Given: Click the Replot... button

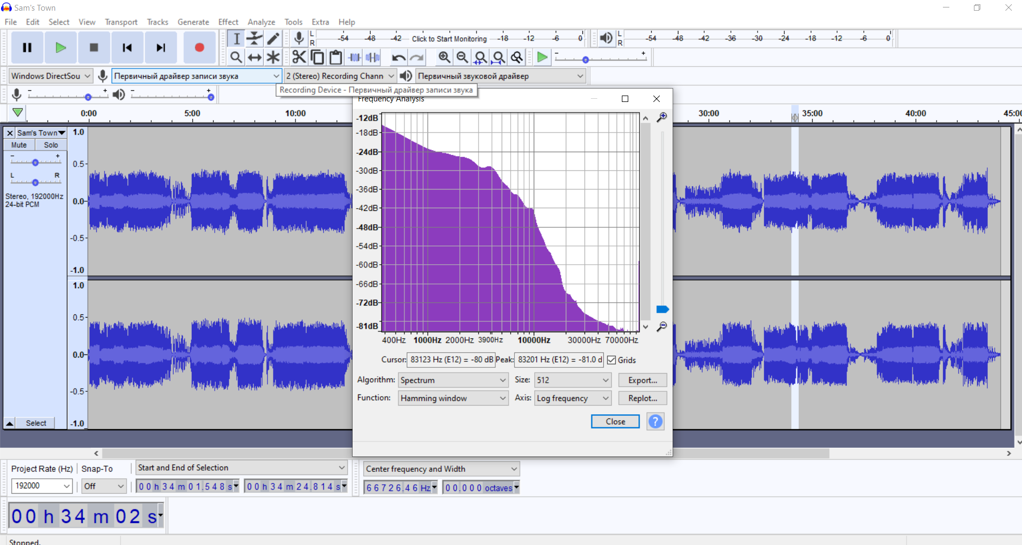Looking at the screenshot, I should pyautogui.click(x=643, y=398).
